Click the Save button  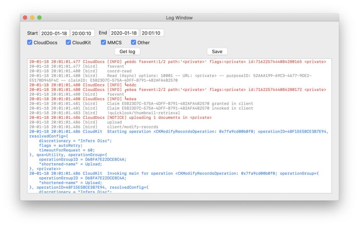pos(217,52)
